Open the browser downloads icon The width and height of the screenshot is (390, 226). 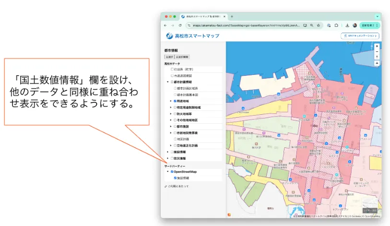tap(347, 25)
